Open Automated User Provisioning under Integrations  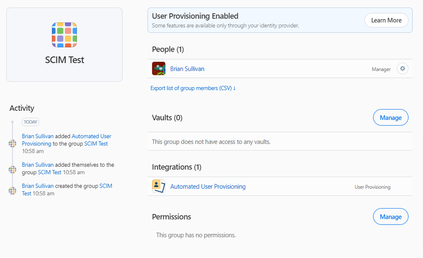(208, 187)
